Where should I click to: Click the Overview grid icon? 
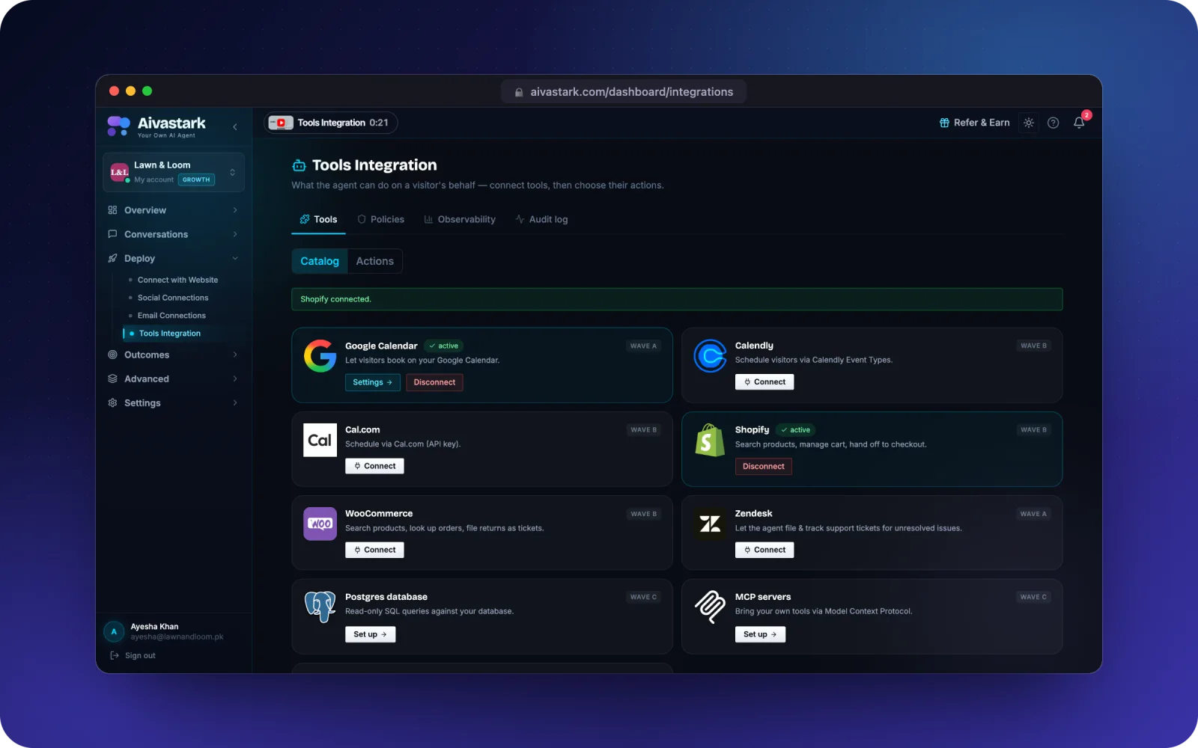click(112, 210)
